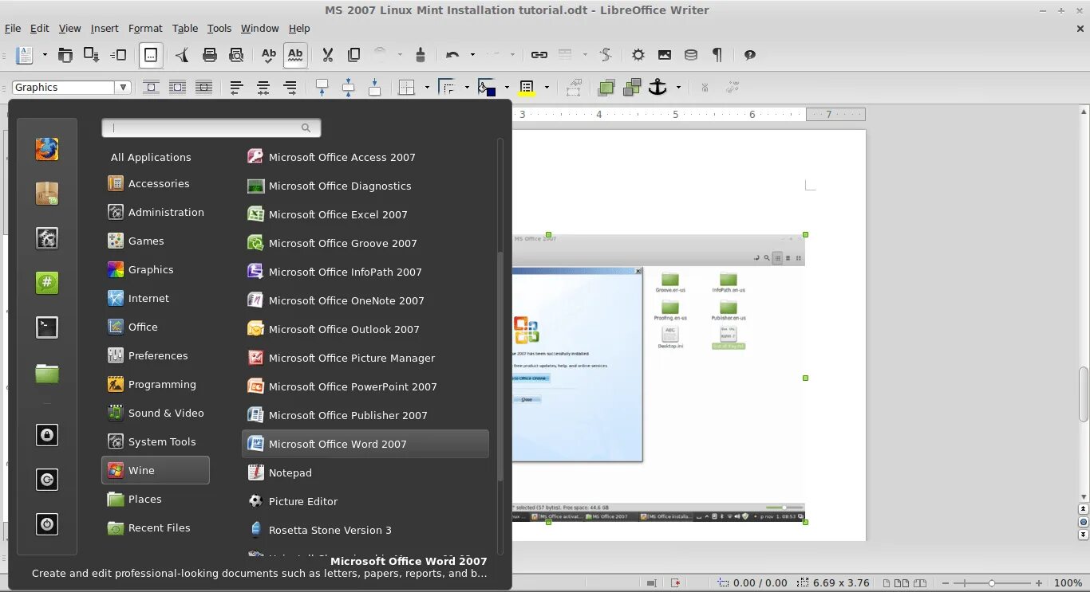Launch Notepad from the Wine list
1090x592 pixels.
click(365, 472)
